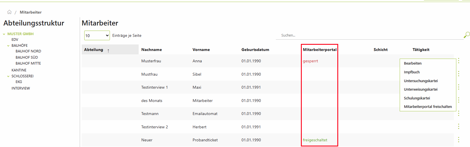
Task: Click Nachname cell 'Testinterview 1'
Action: [155, 87]
